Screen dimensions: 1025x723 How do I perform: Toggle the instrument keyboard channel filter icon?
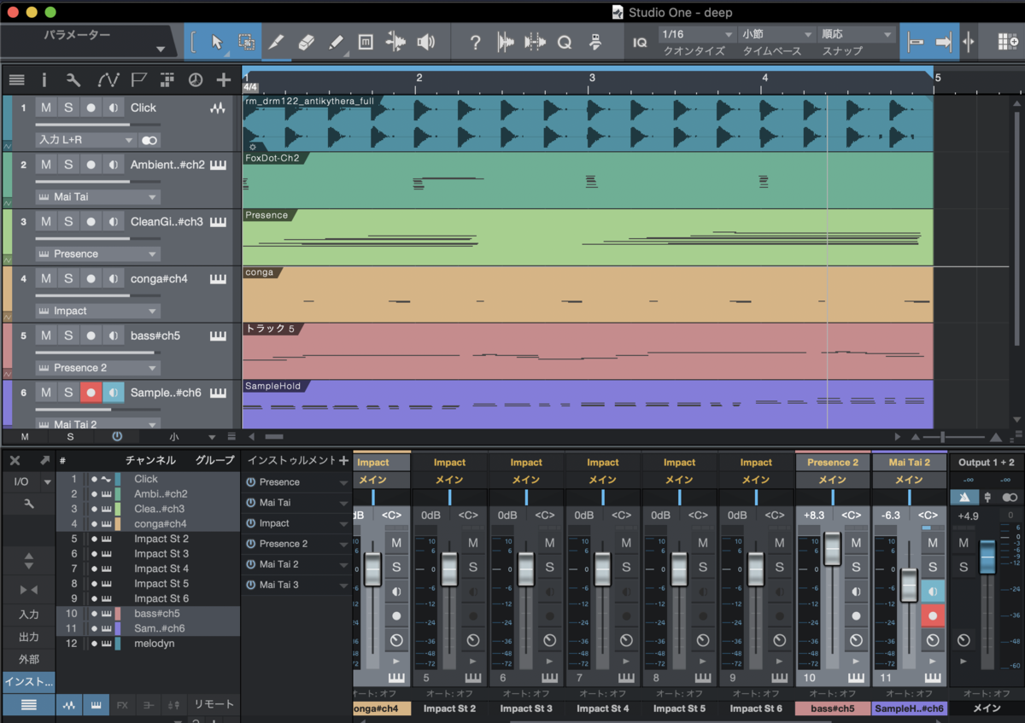point(96,705)
